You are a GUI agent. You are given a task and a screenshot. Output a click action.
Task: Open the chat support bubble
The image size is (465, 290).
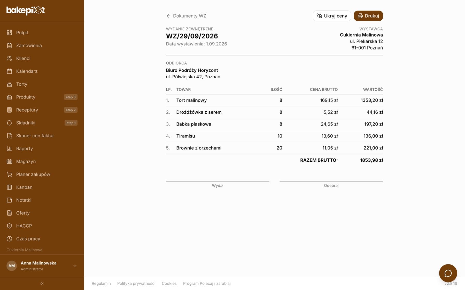448,273
